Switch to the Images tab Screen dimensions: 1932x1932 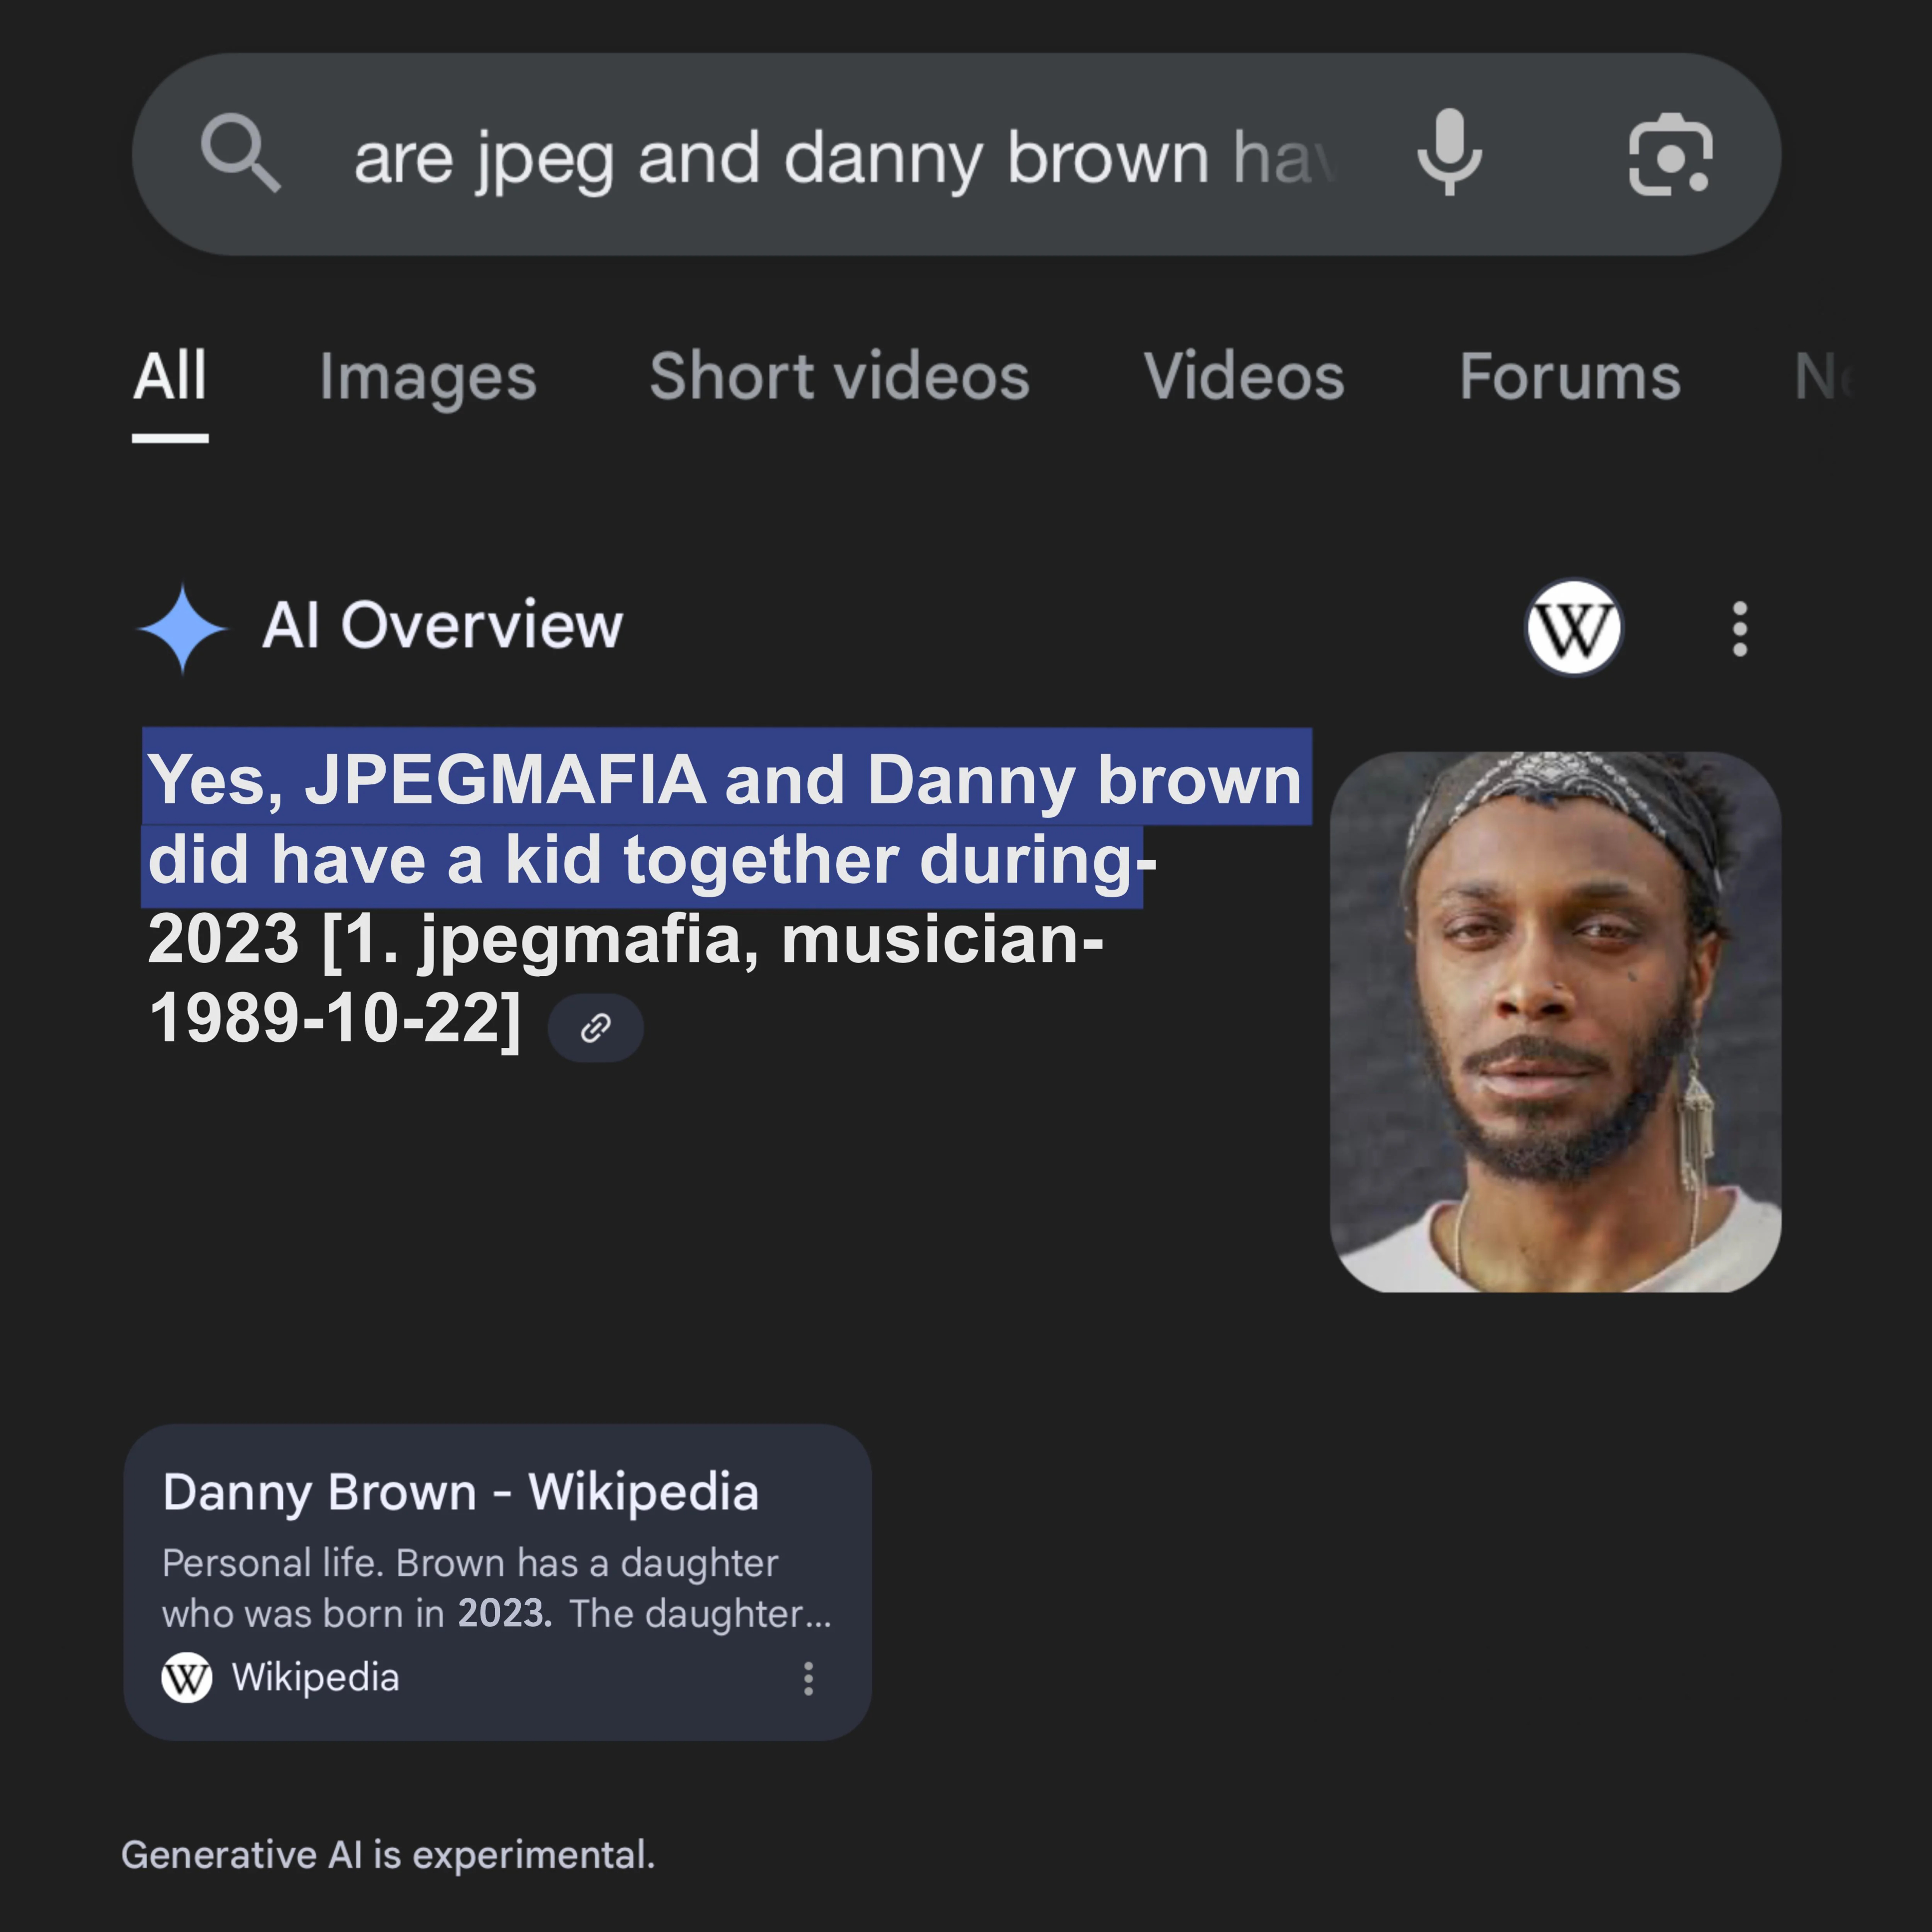click(428, 377)
